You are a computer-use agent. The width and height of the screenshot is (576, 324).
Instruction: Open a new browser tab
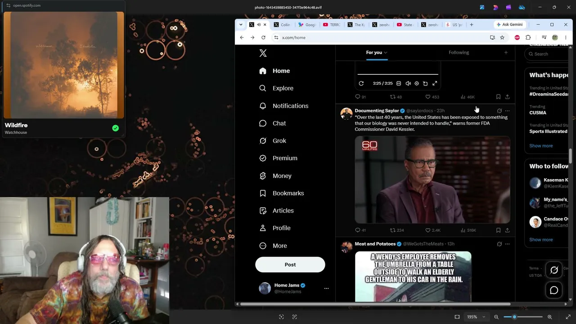tap(471, 25)
